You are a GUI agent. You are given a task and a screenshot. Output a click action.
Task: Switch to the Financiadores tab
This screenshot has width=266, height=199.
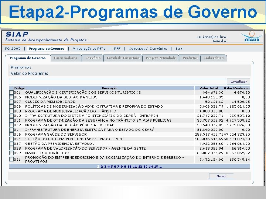coord(66,58)
